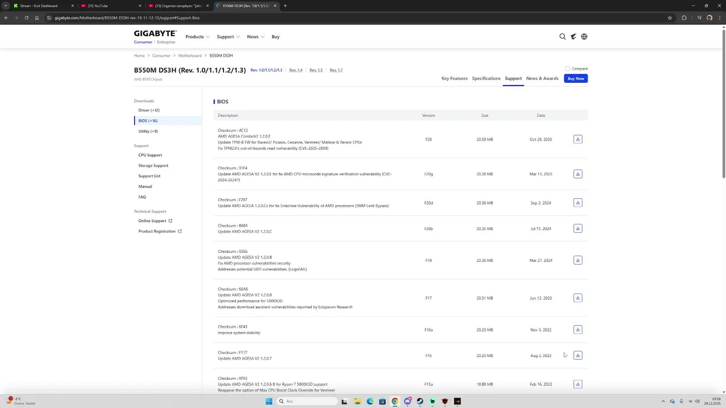
Task: Click the Windows taskbar search box
Action: pyautogui.click(x=306, y=401)
